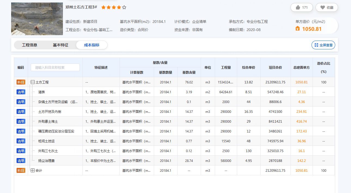Click the orange value 172.43
The height and width of the screenshot is (193, 351).
click(301, 131)
